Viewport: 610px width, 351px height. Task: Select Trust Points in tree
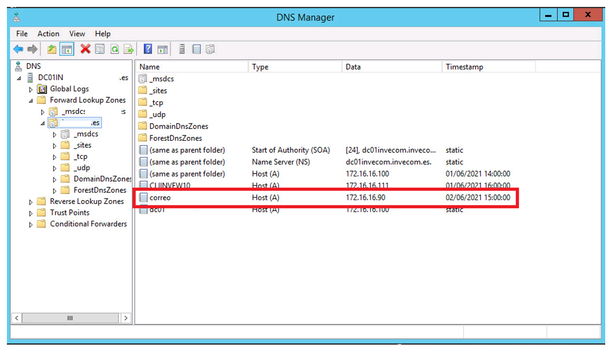pyautogui.click(x=70, y=212)
